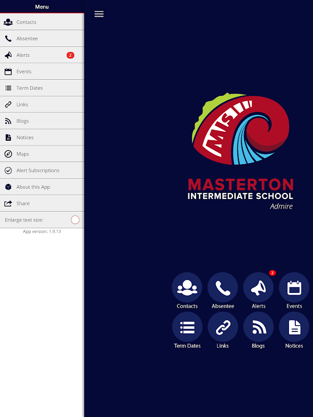
Task: Toggle the Enlarge text size switch
Action: click(75, 220)
